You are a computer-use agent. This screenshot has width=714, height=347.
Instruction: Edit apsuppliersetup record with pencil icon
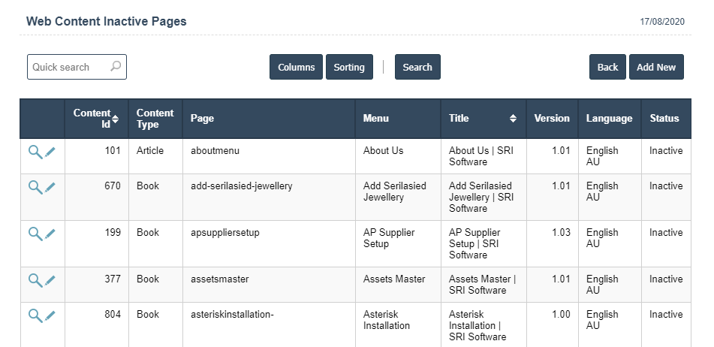pyautogui.click(x=50, y=234)
